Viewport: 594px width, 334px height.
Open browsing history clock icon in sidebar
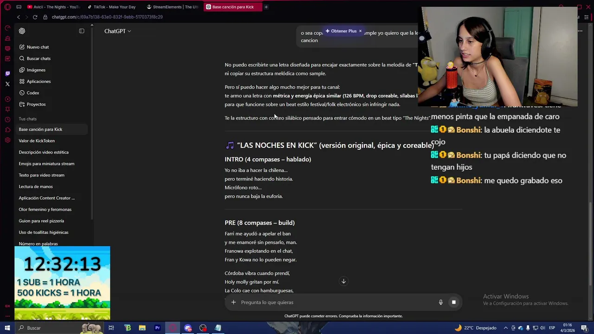click(7, 119)
